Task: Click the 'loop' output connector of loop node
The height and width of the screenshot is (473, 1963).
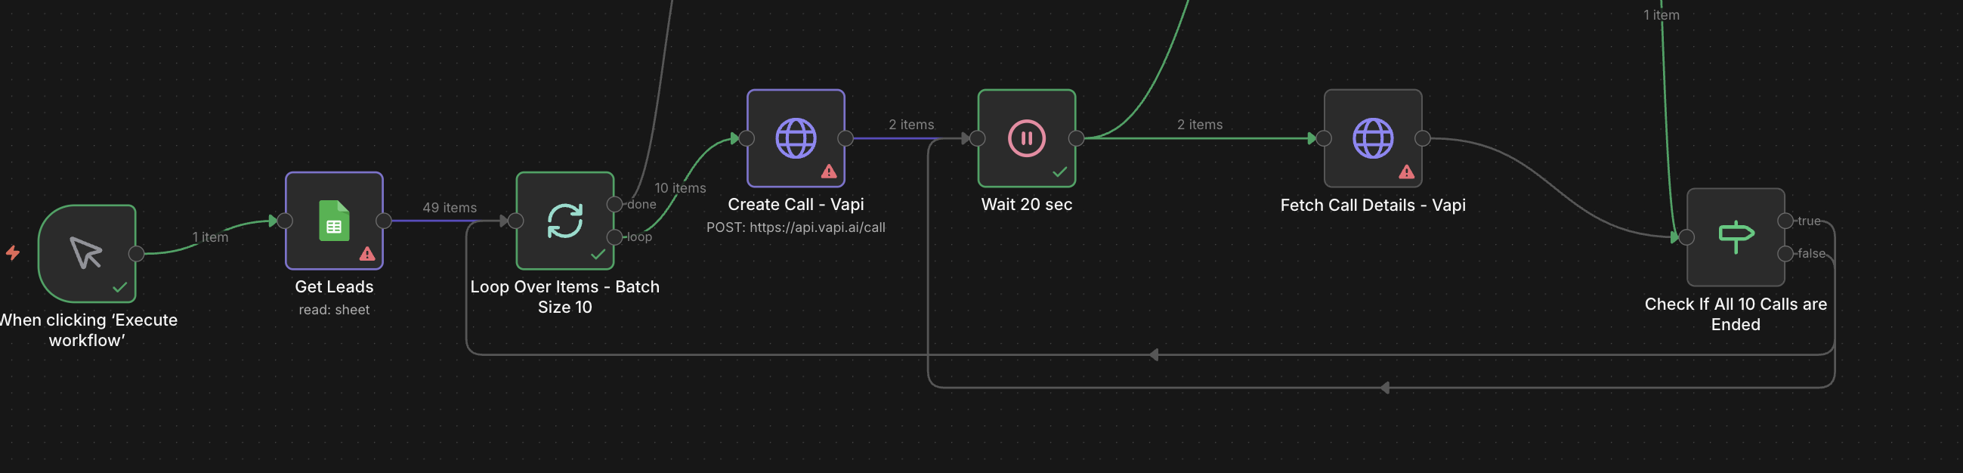Action: (x=614, y=237)
